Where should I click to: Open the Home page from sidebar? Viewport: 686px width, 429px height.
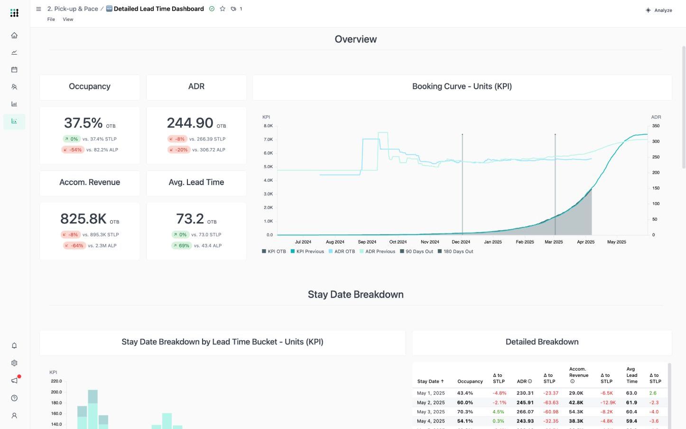coord(14,36)
